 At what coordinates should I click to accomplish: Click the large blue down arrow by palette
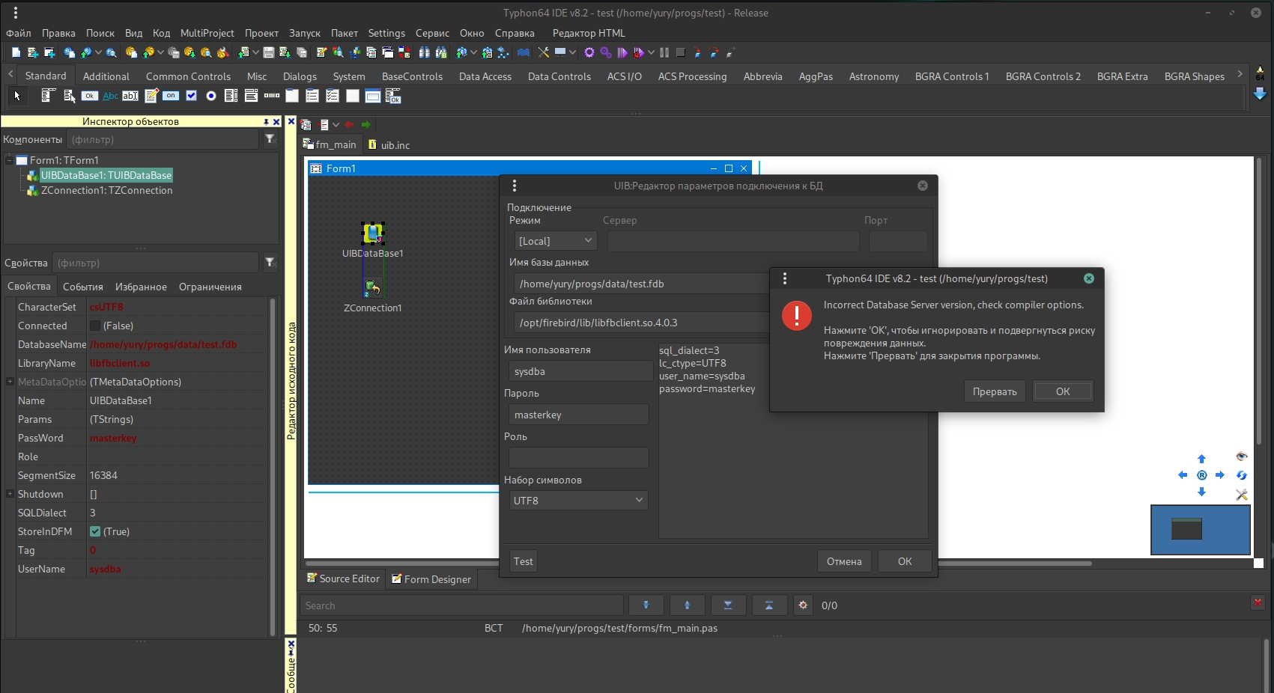(x=1260, y=94)
